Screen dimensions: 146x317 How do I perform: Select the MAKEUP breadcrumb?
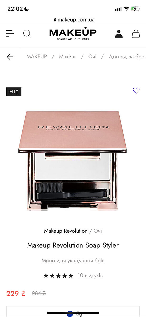click(37, 57)
